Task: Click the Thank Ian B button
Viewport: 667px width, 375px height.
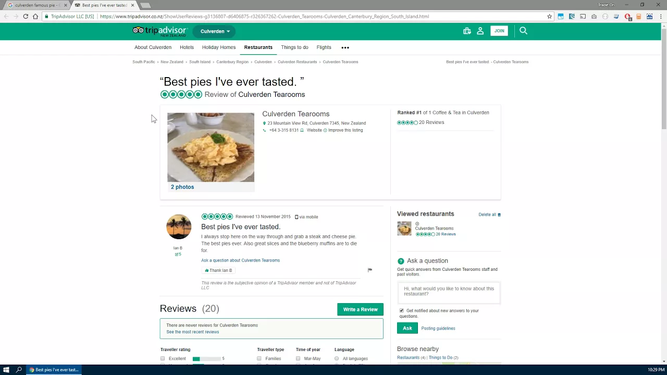Action: tap(219, 270)
